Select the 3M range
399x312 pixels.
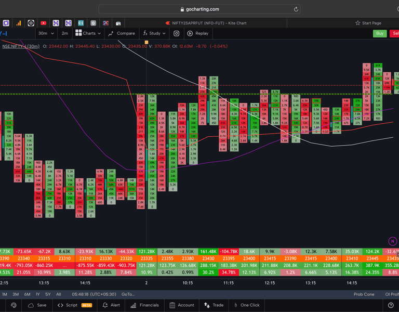tap(16, 294)
